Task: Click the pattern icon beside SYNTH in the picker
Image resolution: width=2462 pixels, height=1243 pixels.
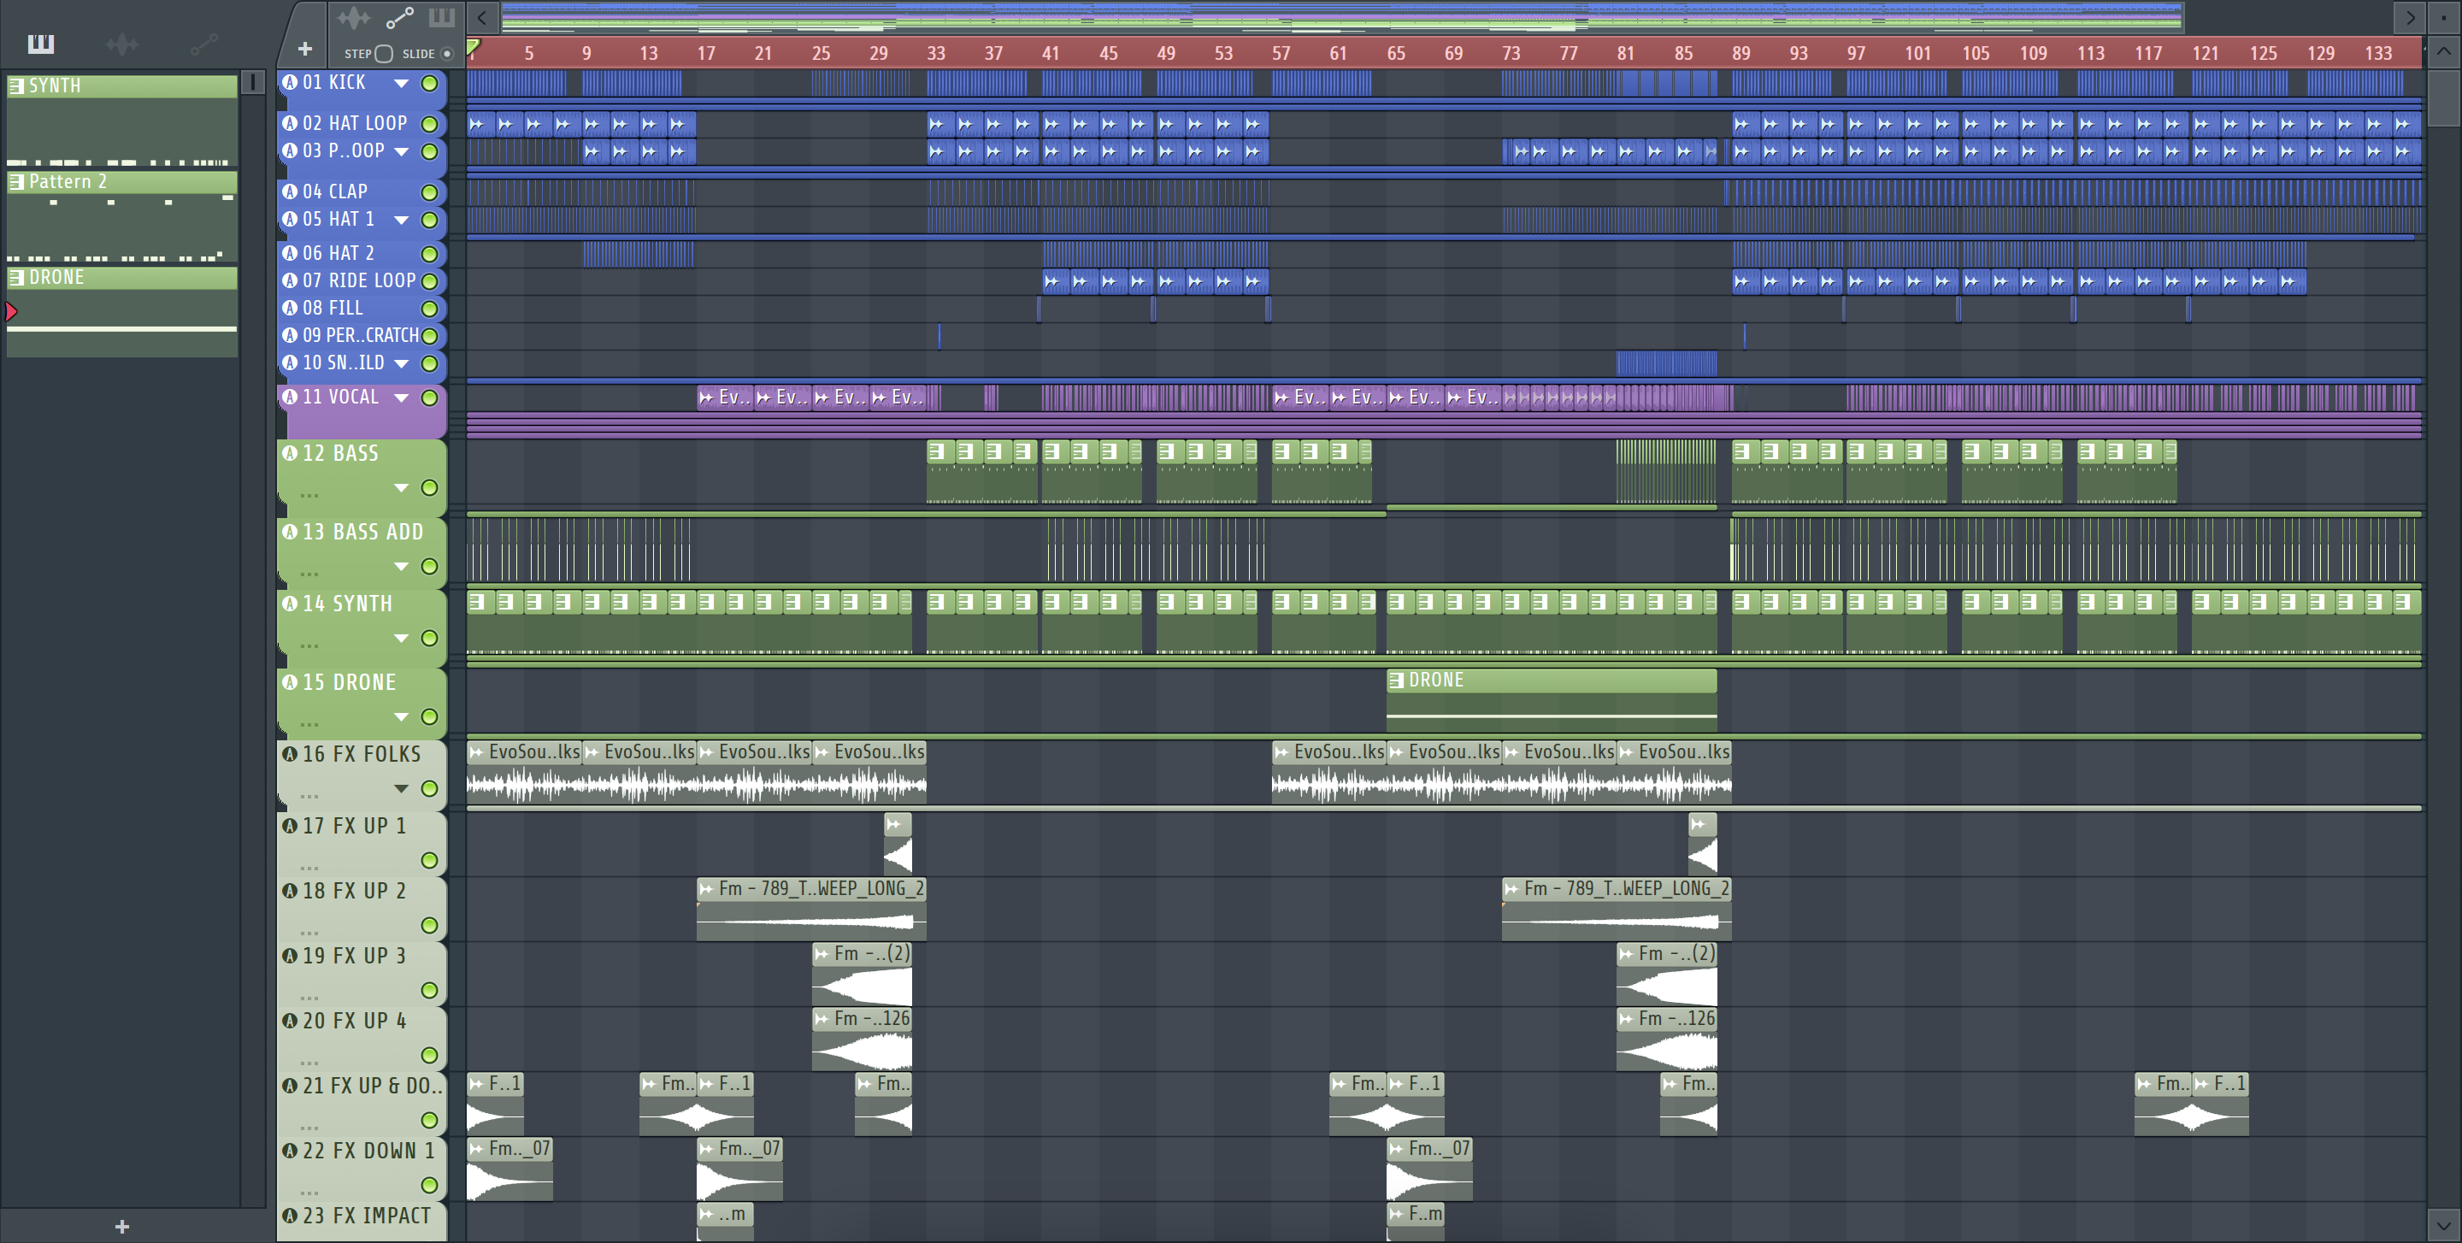Action: point(16,86)
